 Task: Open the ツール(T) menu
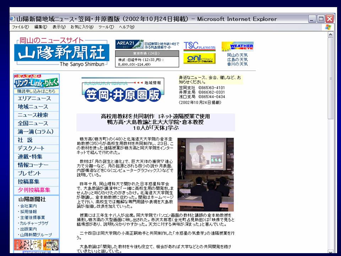point(106,27)
